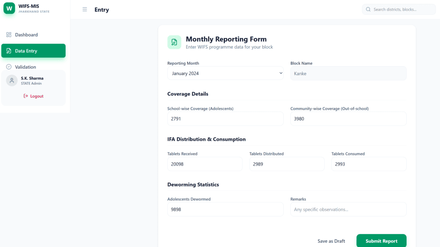440x247 pixels.
Task: Click the Data Entry document icon
Action: [x=9, y=50]
